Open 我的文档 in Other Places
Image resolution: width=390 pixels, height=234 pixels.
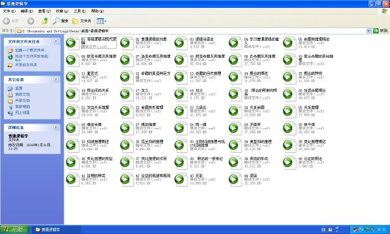click(x=22, y=94)
